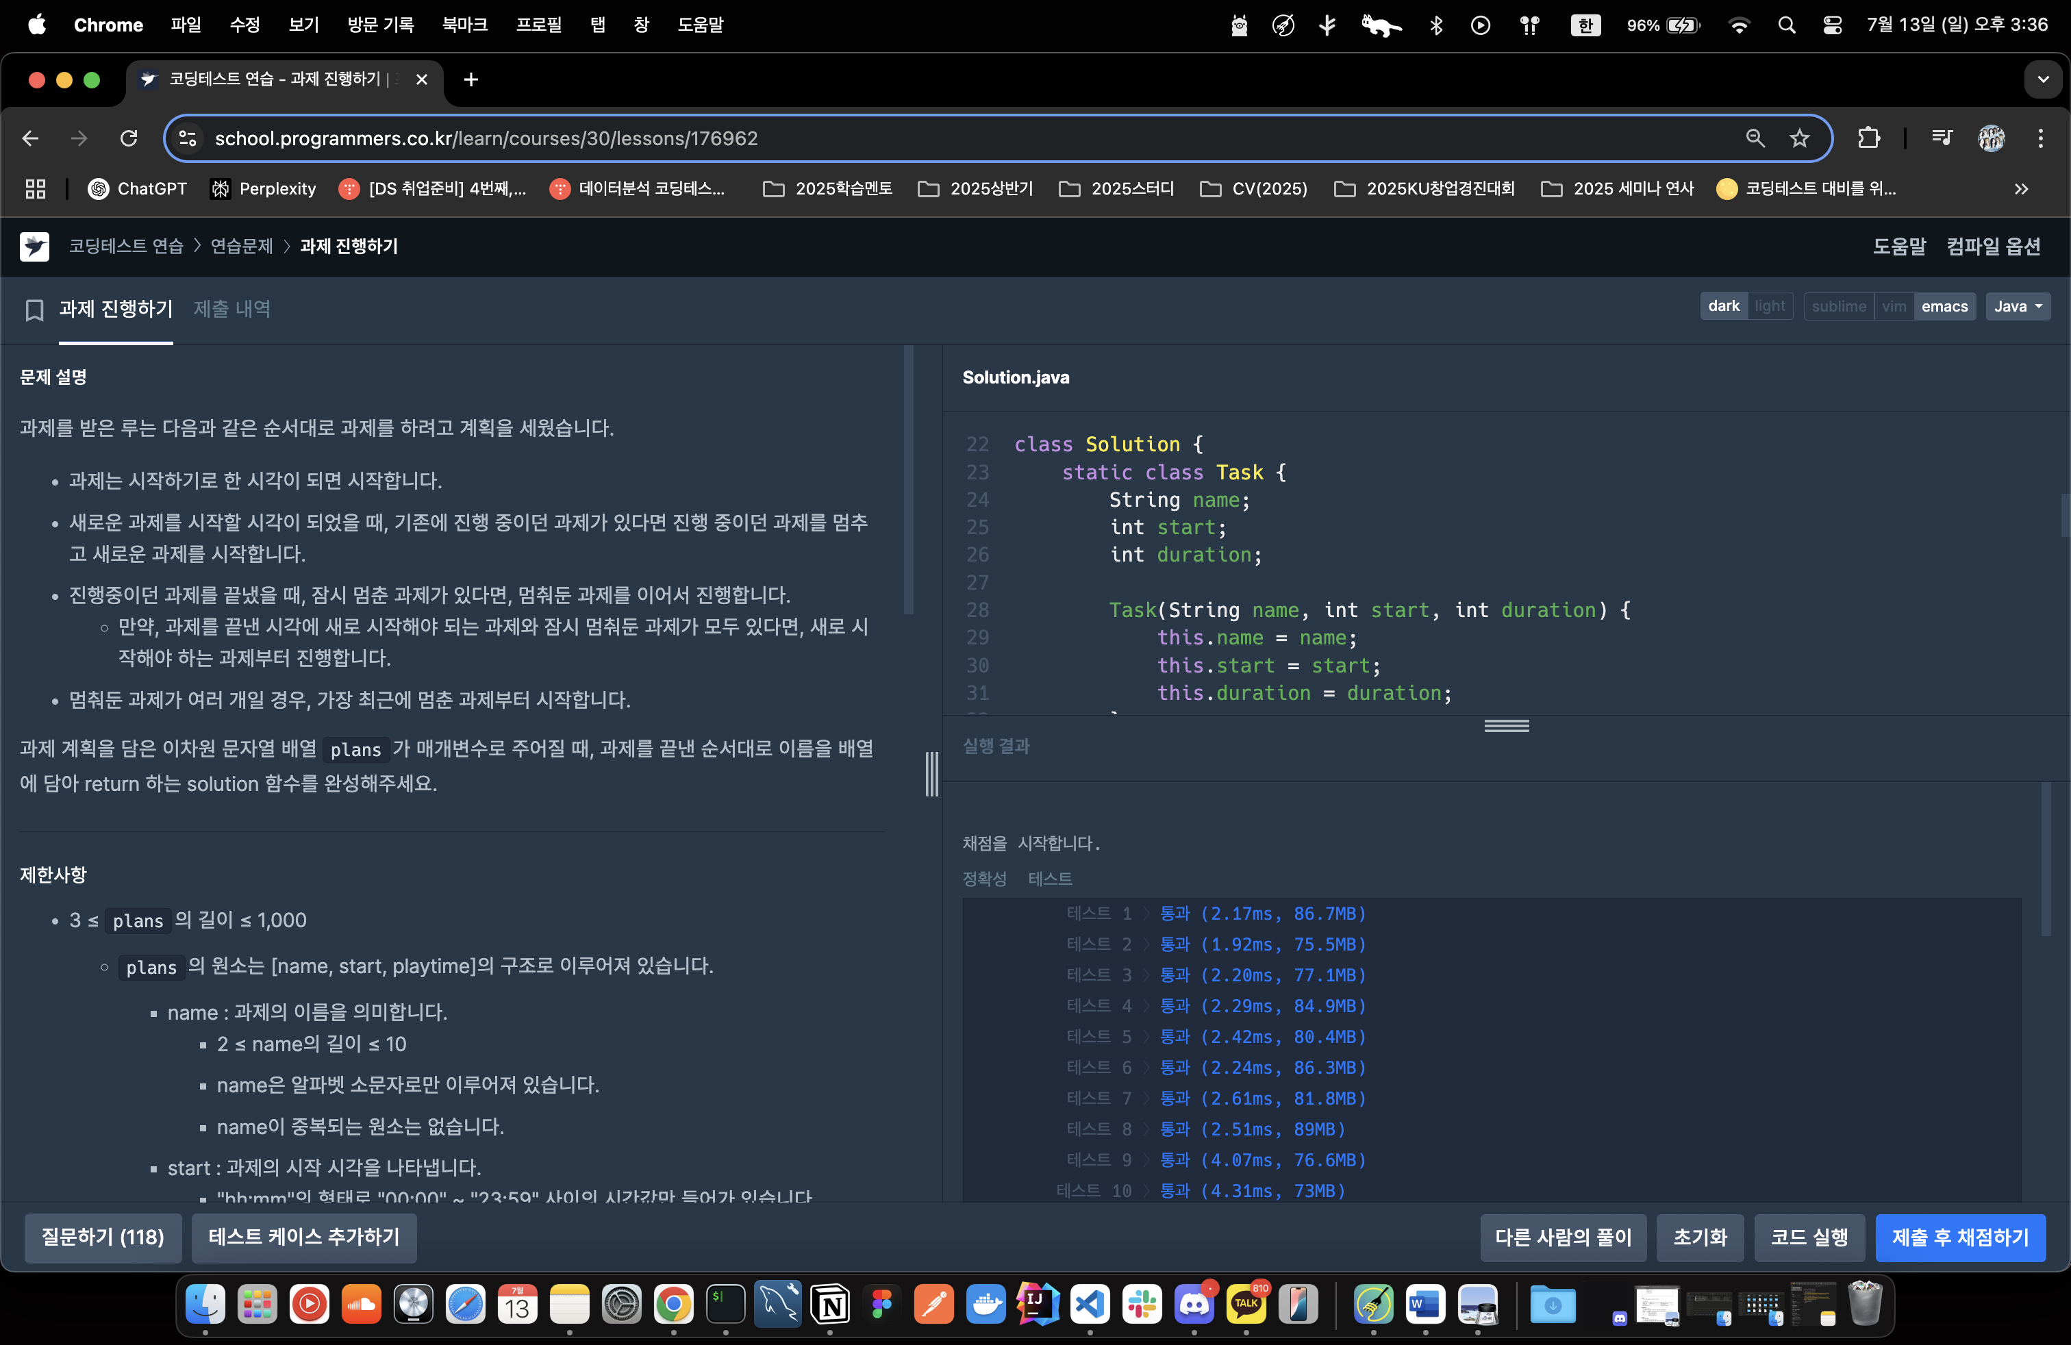Viewport: 2071px width, 1345px height.
Task: Open the 도움말 link in header
Action: tap(1898, 247)
